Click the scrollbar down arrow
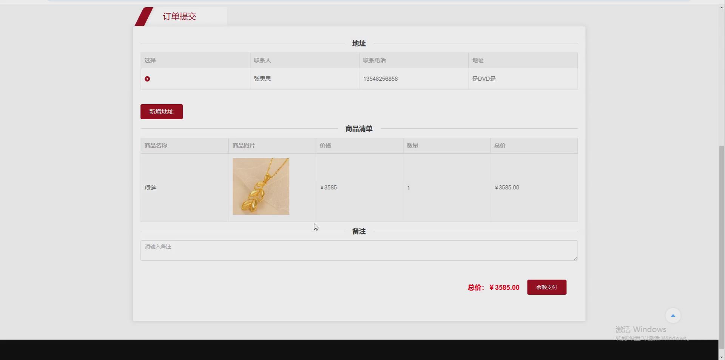 click(722, 357)
